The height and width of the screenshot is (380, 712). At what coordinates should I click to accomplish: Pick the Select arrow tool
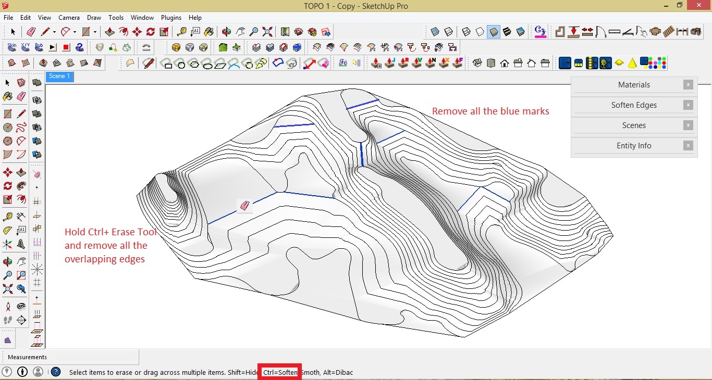[12, 32]
